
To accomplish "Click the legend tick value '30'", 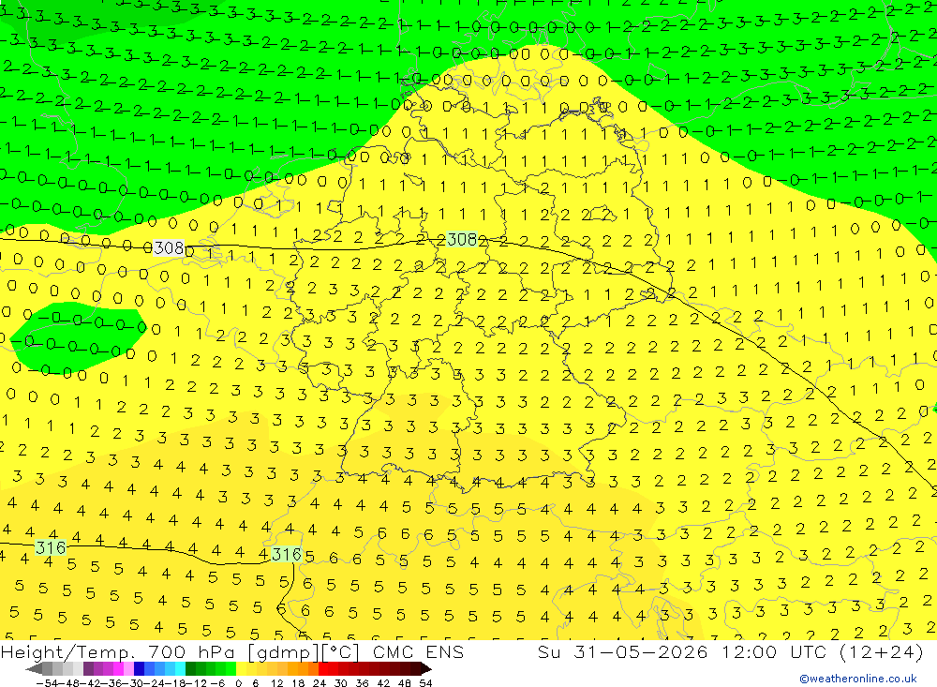I will tap(341, 683).
